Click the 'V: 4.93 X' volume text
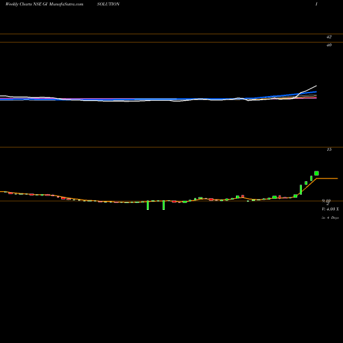 point(330,209)
